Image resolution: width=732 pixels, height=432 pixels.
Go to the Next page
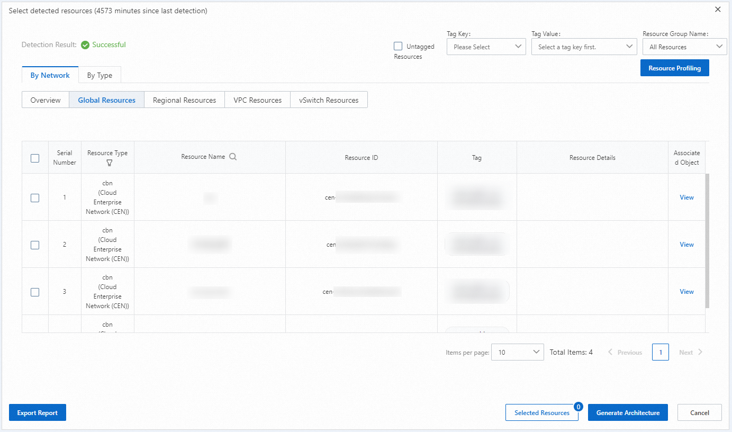(691, 353)
